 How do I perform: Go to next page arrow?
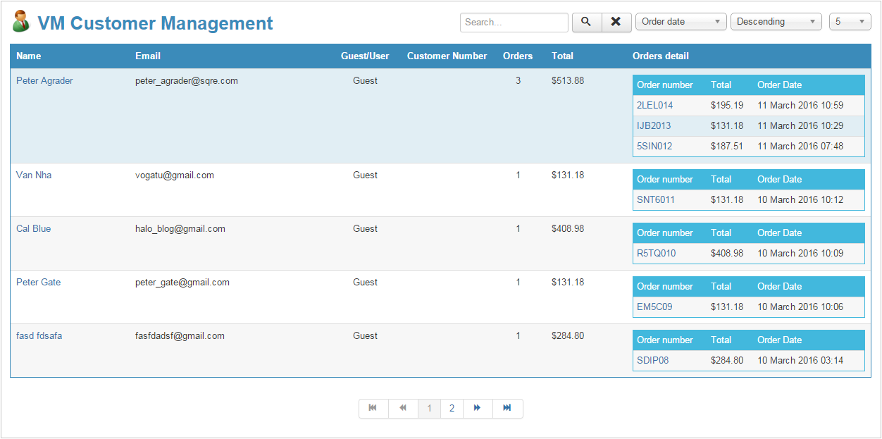478,408
